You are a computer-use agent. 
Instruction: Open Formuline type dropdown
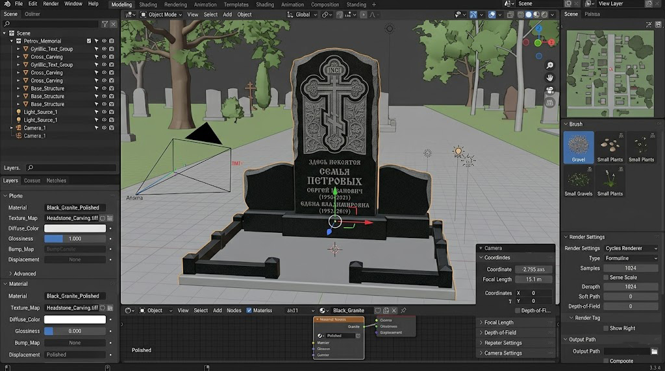click(631, 258)
